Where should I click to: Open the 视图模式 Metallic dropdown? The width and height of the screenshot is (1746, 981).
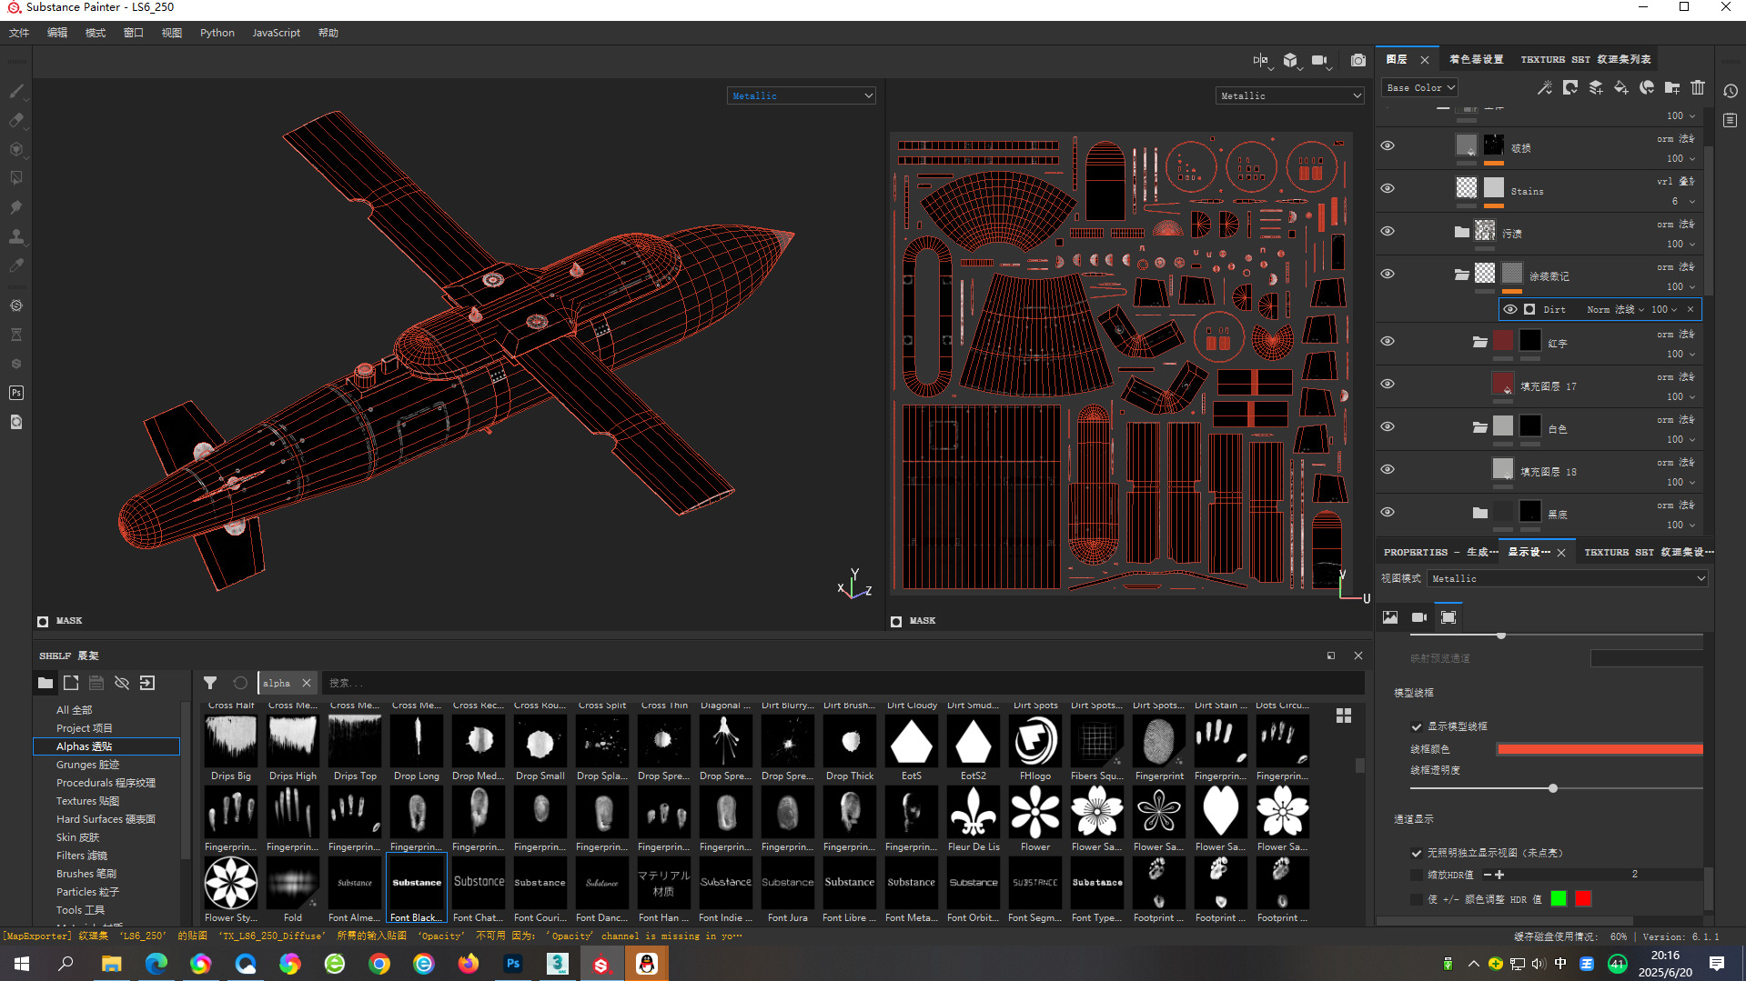(1568, 579)
